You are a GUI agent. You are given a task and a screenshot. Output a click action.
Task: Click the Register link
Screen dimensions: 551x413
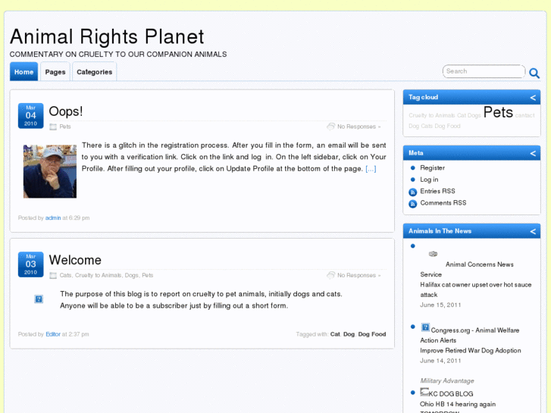433,168
